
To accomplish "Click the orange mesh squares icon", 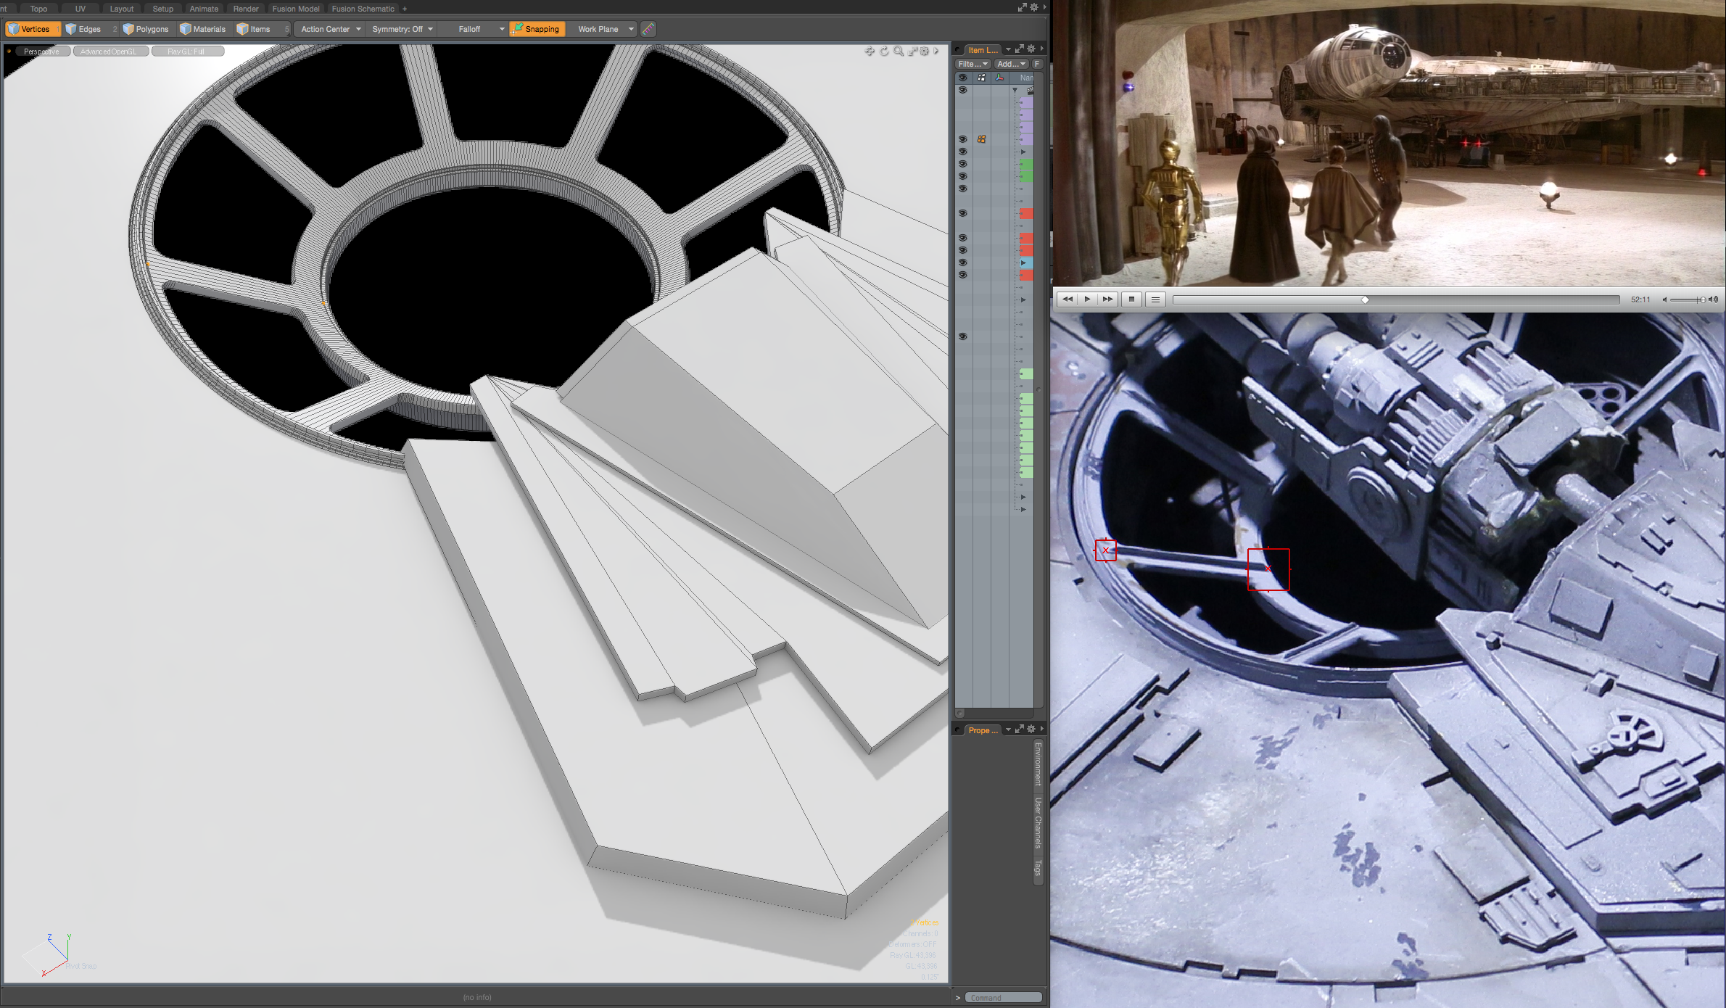I will click(981, 139).
